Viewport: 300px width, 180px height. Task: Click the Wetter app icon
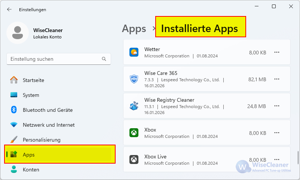pyautogui.click(x=134, y=52)
